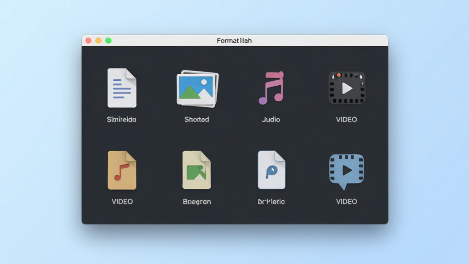Open the white file with blue P symbol
Screen dimensions: 469x264
(271, 170)
